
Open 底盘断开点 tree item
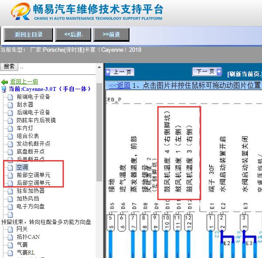[x=30, y=151]
